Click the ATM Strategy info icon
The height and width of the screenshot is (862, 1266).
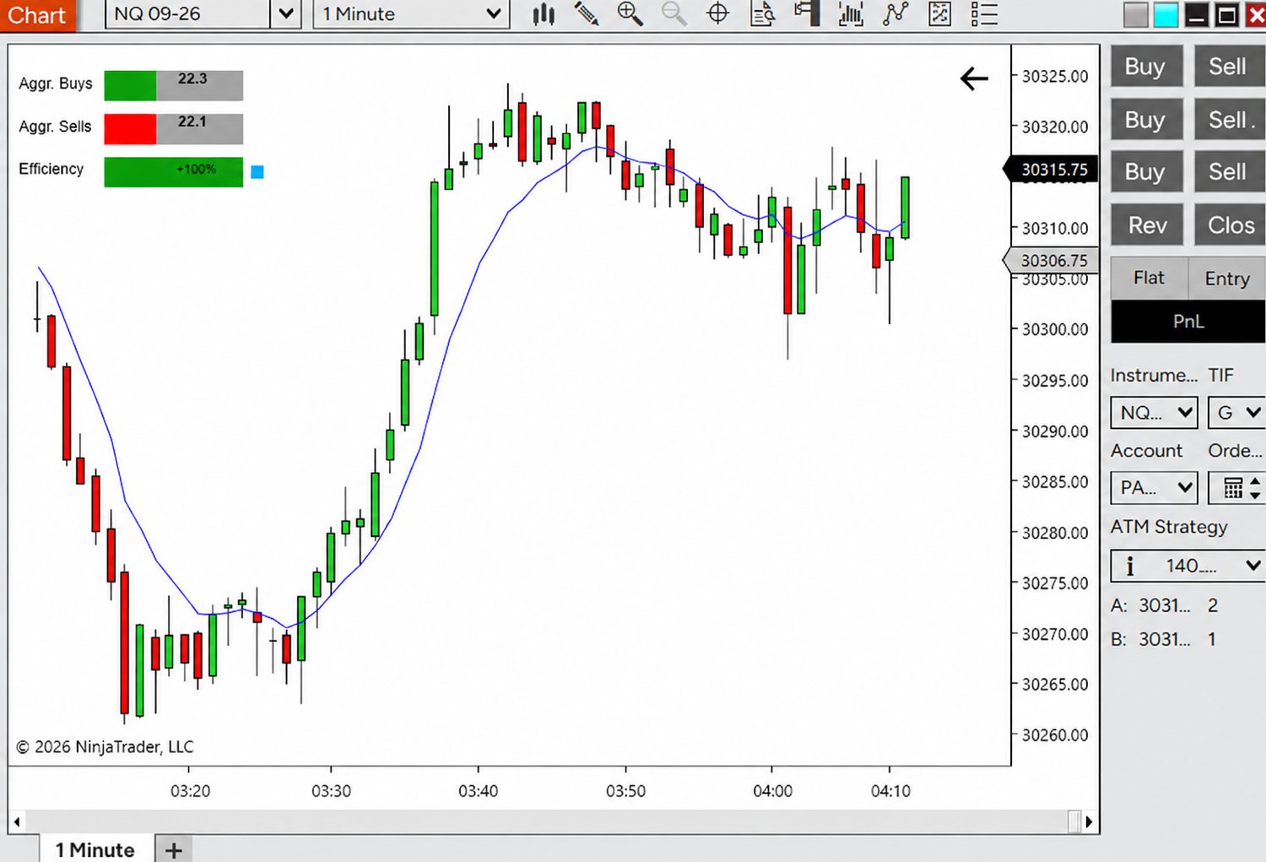coord(1129,566)
